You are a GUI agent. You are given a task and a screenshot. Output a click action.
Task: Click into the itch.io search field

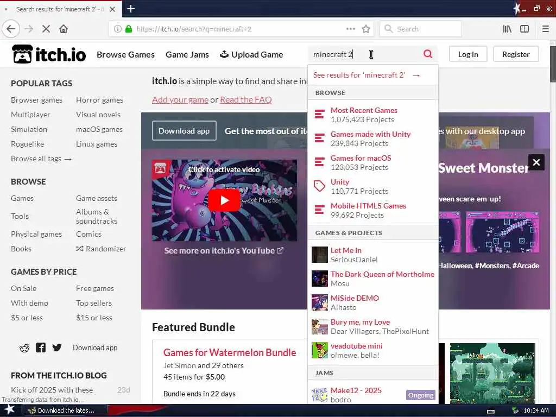point(365,54)
